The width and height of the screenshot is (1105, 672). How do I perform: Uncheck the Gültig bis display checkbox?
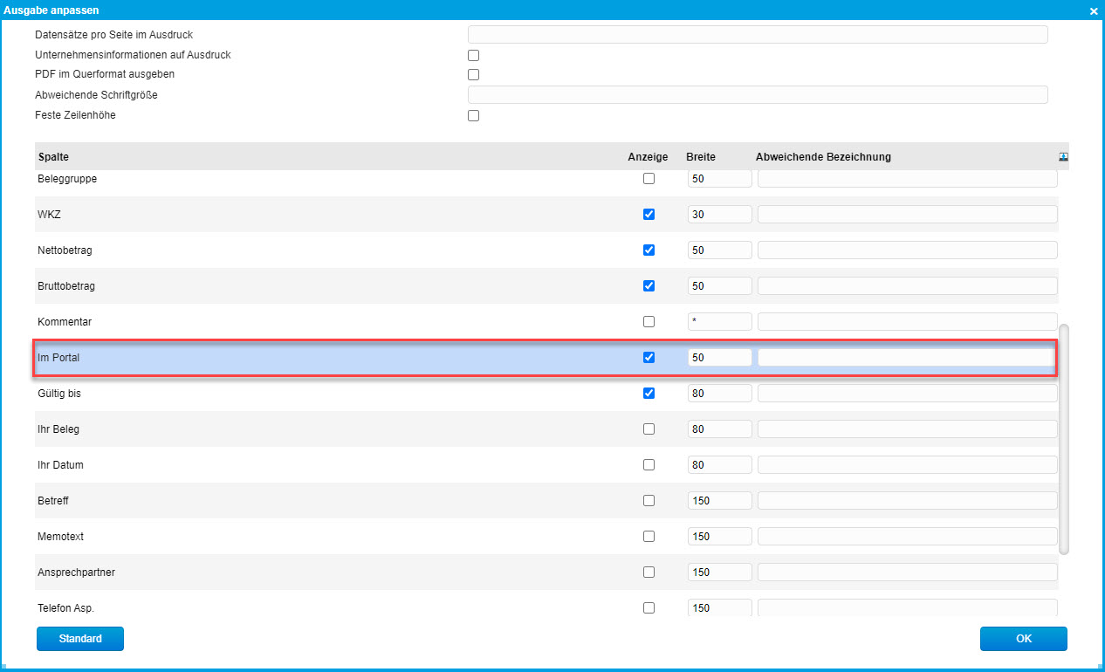[x=649, y=393]
